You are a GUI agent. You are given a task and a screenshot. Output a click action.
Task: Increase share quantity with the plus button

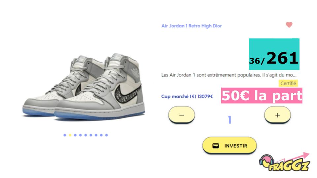(277, 115)
